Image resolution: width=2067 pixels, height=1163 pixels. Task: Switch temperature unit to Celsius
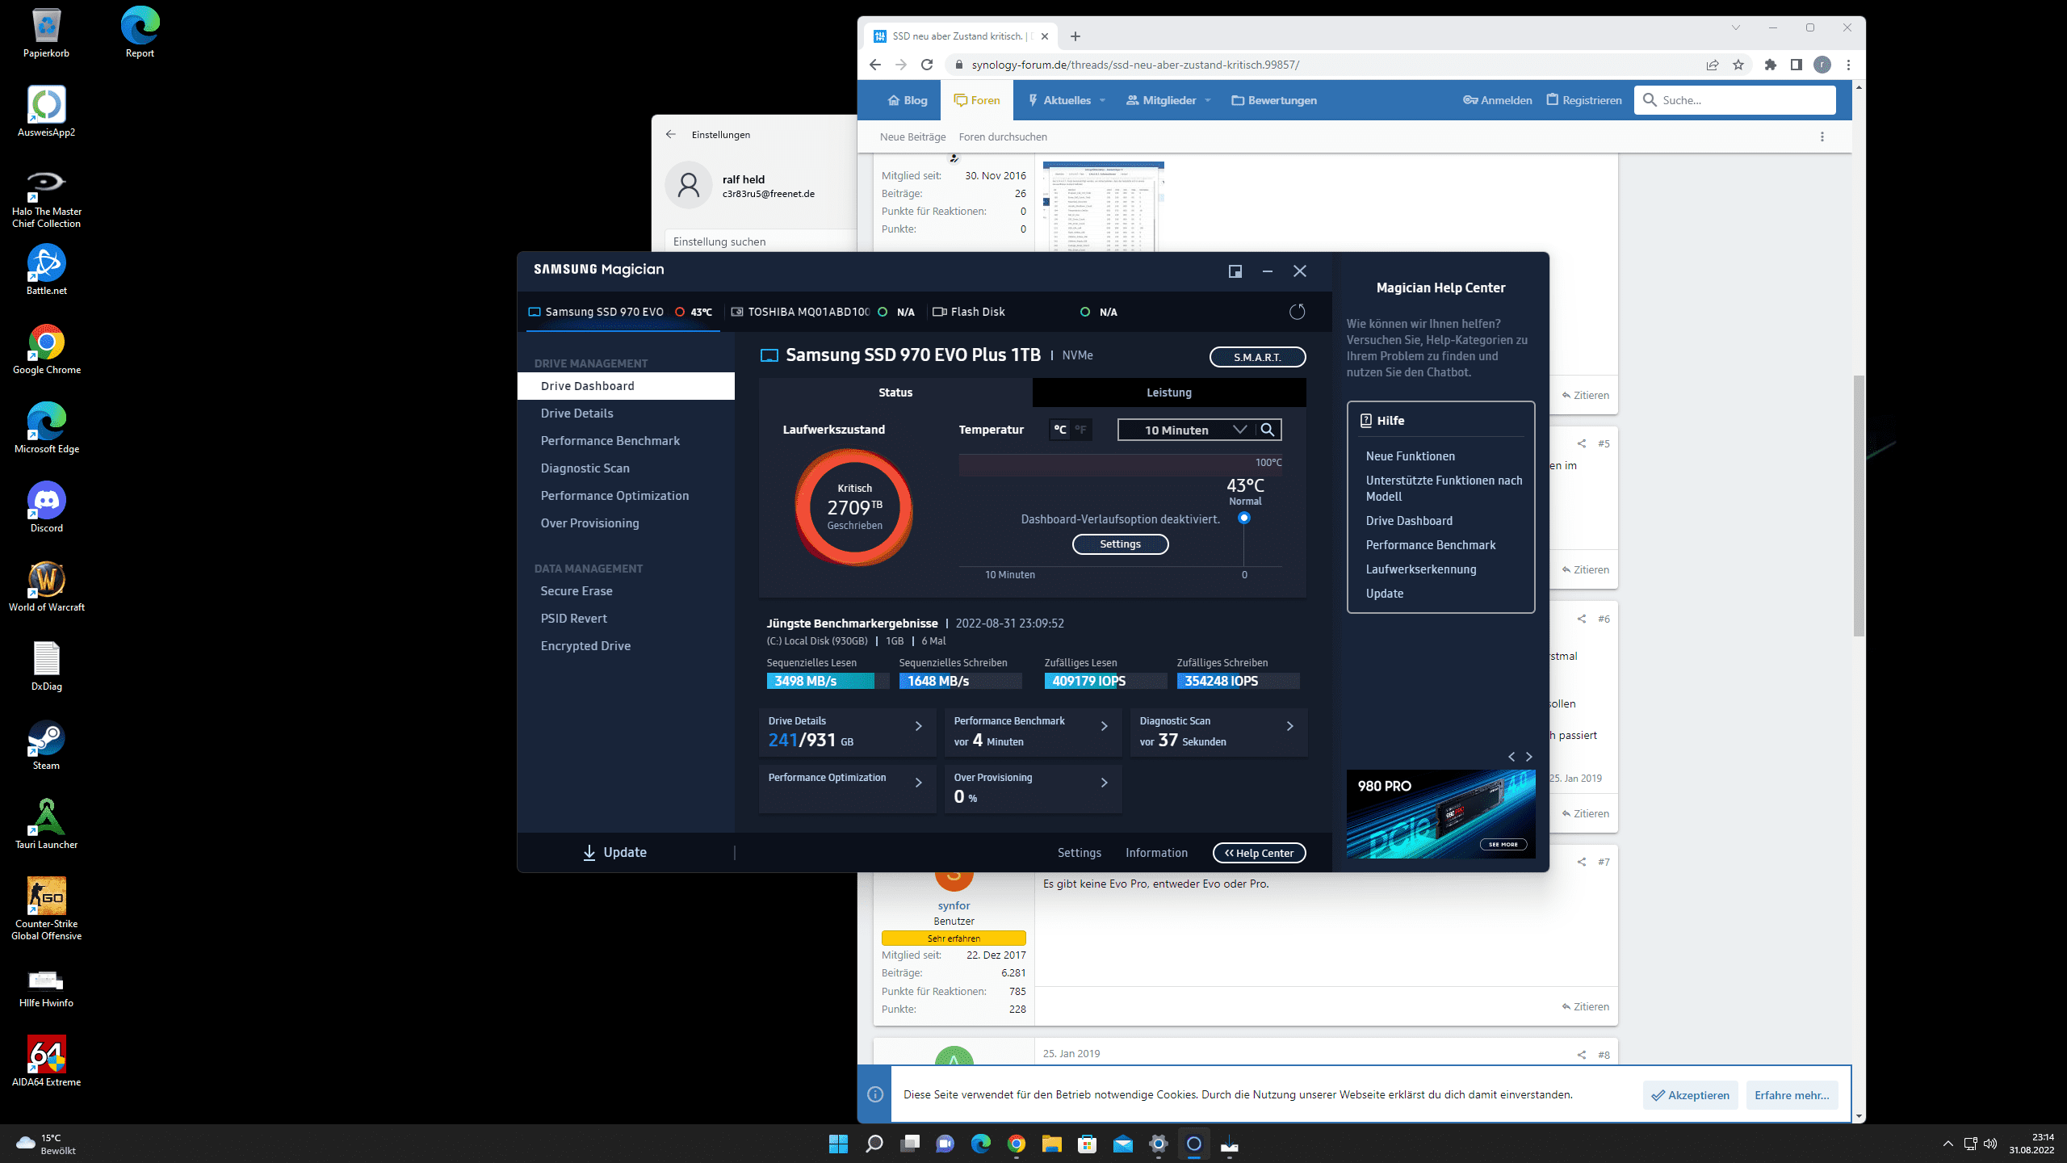click(x=1059, y=430)
